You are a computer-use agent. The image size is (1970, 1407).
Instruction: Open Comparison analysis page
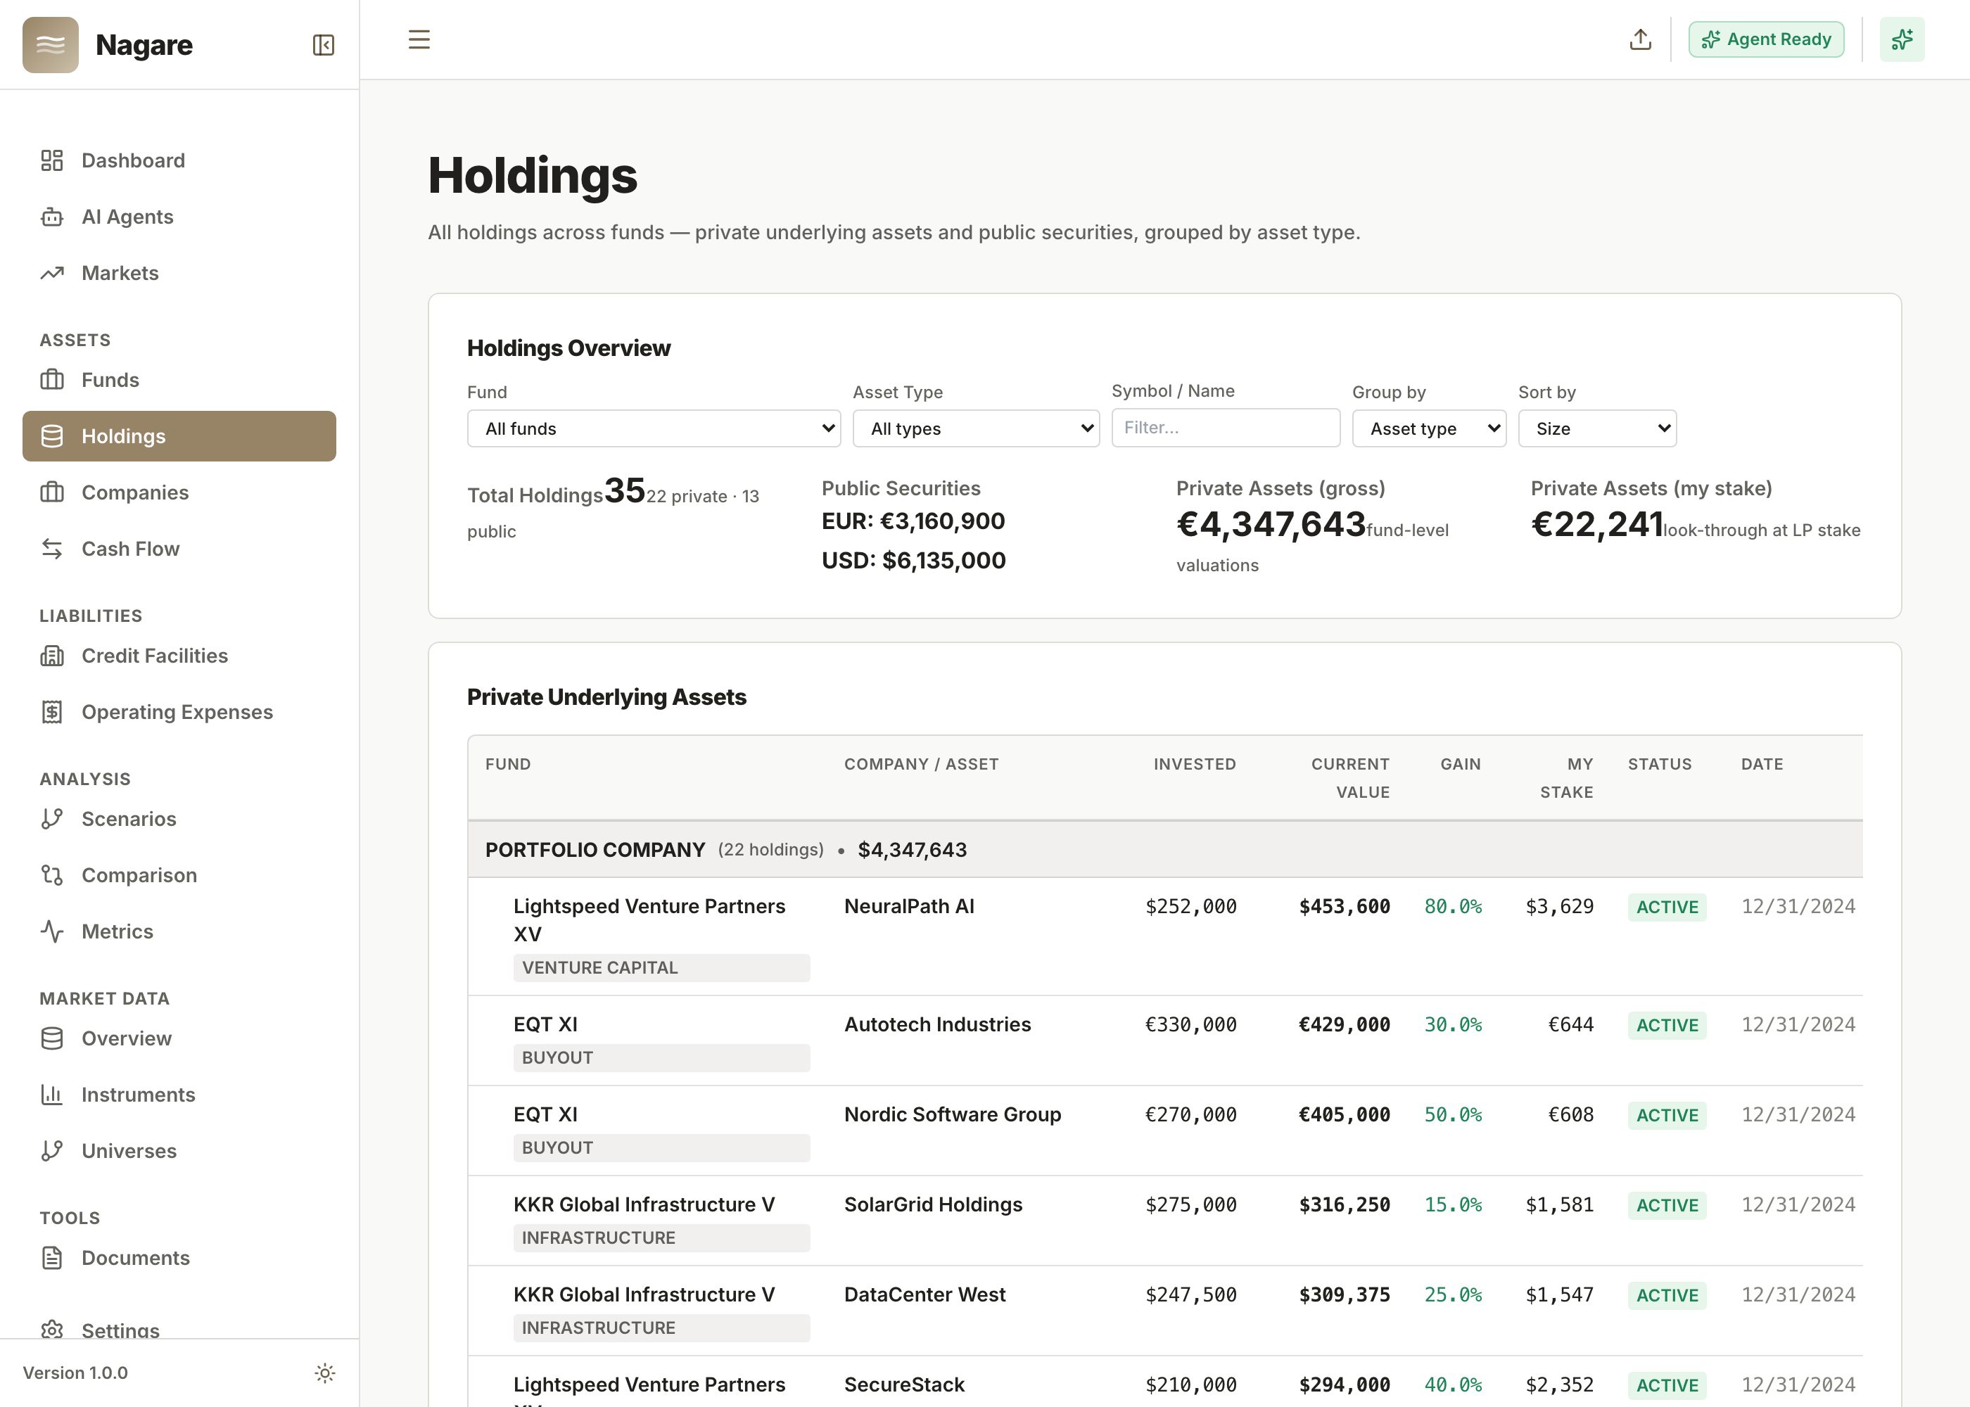pyautogui.click(x=179, y=875)
